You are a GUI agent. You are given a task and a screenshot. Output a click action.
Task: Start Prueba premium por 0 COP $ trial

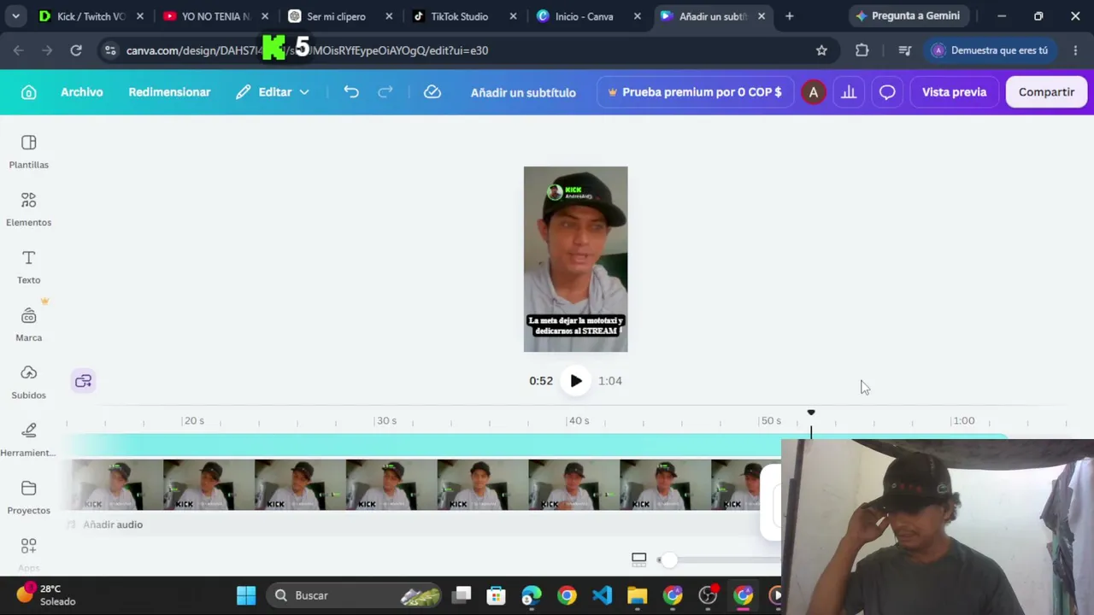[x=694, y=92]
